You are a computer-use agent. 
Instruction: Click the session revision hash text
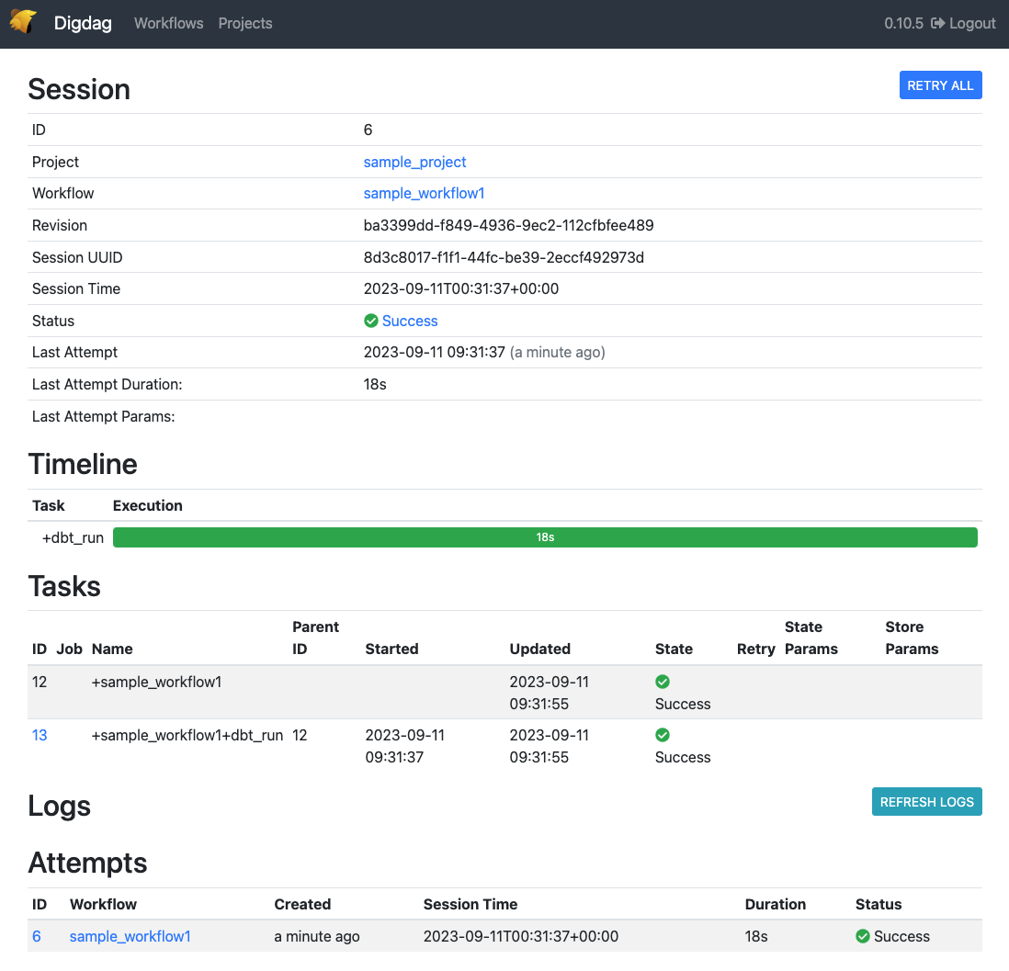tap(508, 225)
